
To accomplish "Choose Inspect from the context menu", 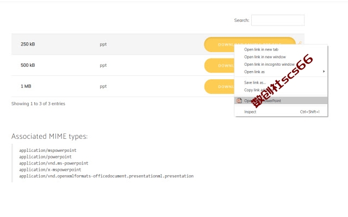I will click(x=250, y=112).
